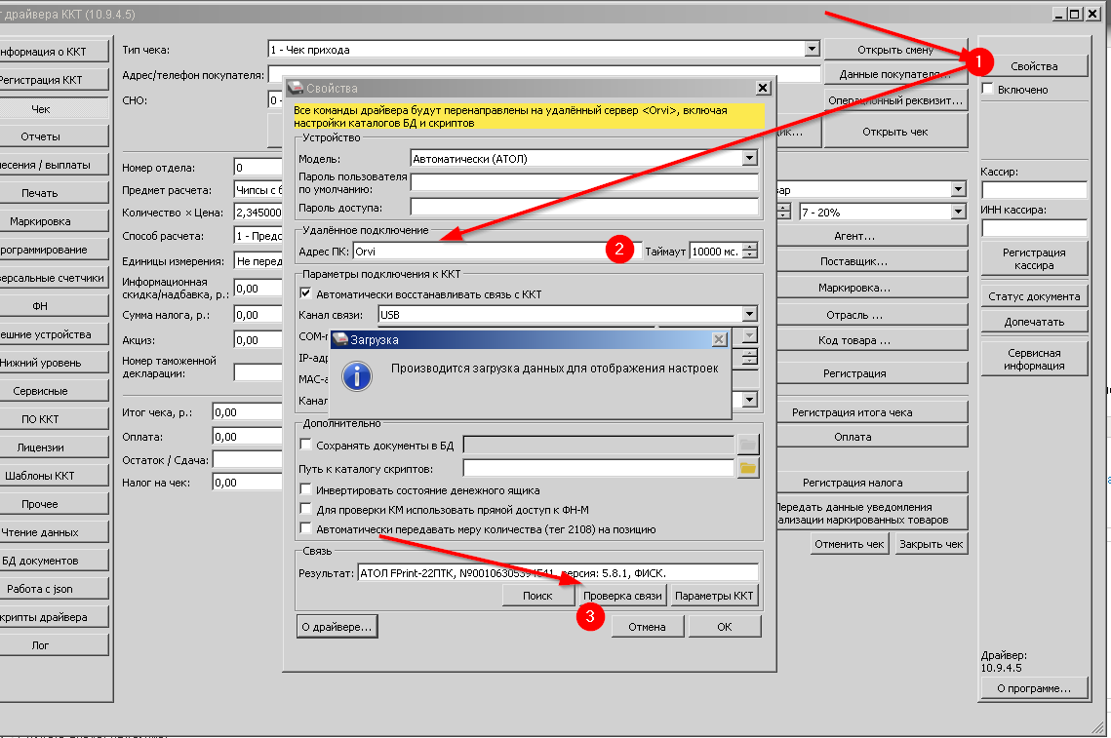The width and height of the screenshot is (1111, 738).
Task: Click the gray folder icon beside database documents field
Action: 748,445
